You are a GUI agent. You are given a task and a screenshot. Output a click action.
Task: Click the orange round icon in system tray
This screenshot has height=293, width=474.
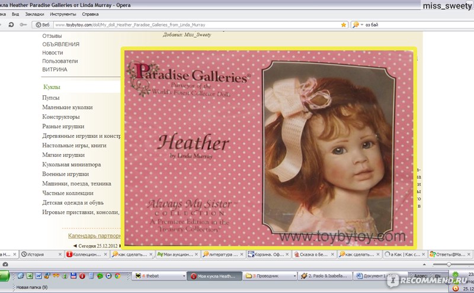tap(455, 288)
